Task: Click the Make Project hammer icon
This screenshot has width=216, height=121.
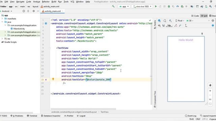Action: pyautogui.click(x=113, y=6)
